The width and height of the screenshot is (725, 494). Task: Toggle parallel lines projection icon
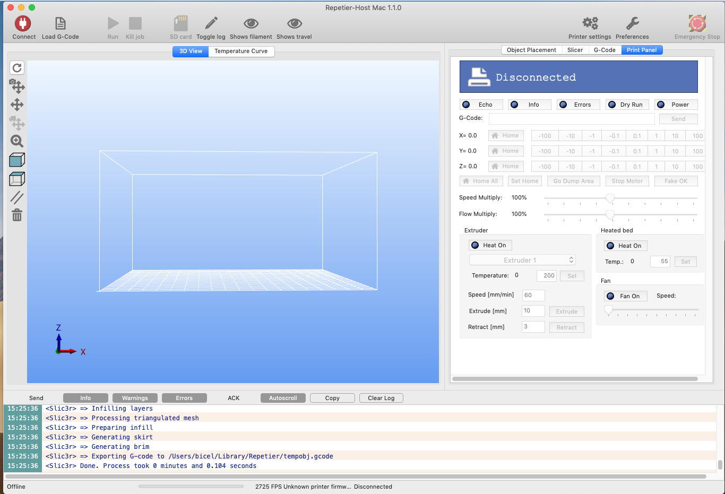coord(17,197)
